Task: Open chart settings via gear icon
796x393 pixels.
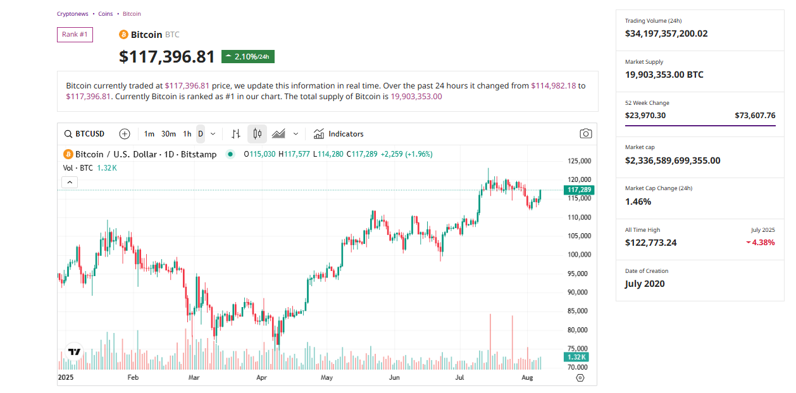Action: [x=580, y=377]
